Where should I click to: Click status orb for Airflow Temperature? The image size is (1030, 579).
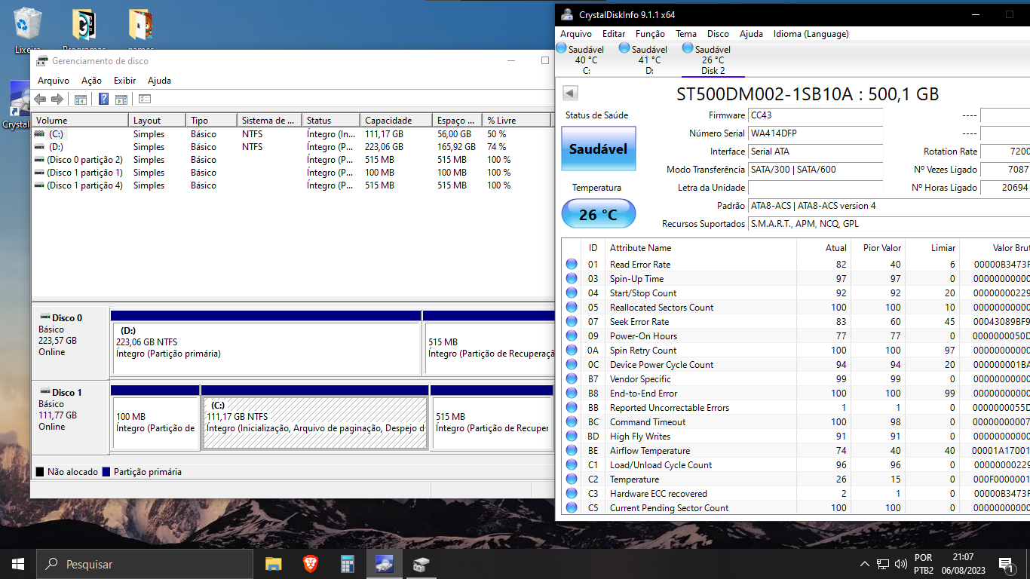coord(572,451)
